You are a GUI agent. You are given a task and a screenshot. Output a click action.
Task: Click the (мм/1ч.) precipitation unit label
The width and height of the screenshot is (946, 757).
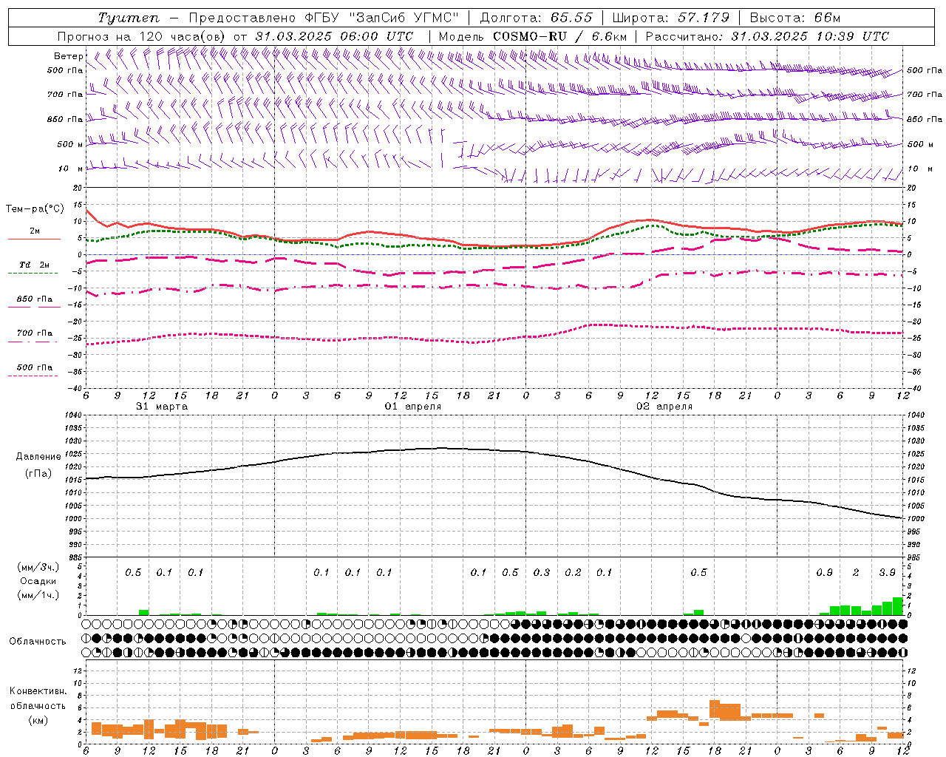coord(38,595)
